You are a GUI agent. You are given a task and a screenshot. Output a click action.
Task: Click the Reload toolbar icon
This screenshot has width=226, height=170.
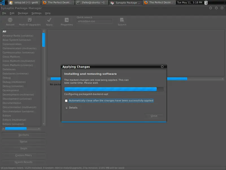(x=10, y=20)
